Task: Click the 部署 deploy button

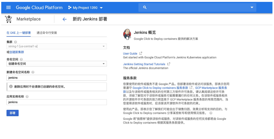Action: coord(13,113)
